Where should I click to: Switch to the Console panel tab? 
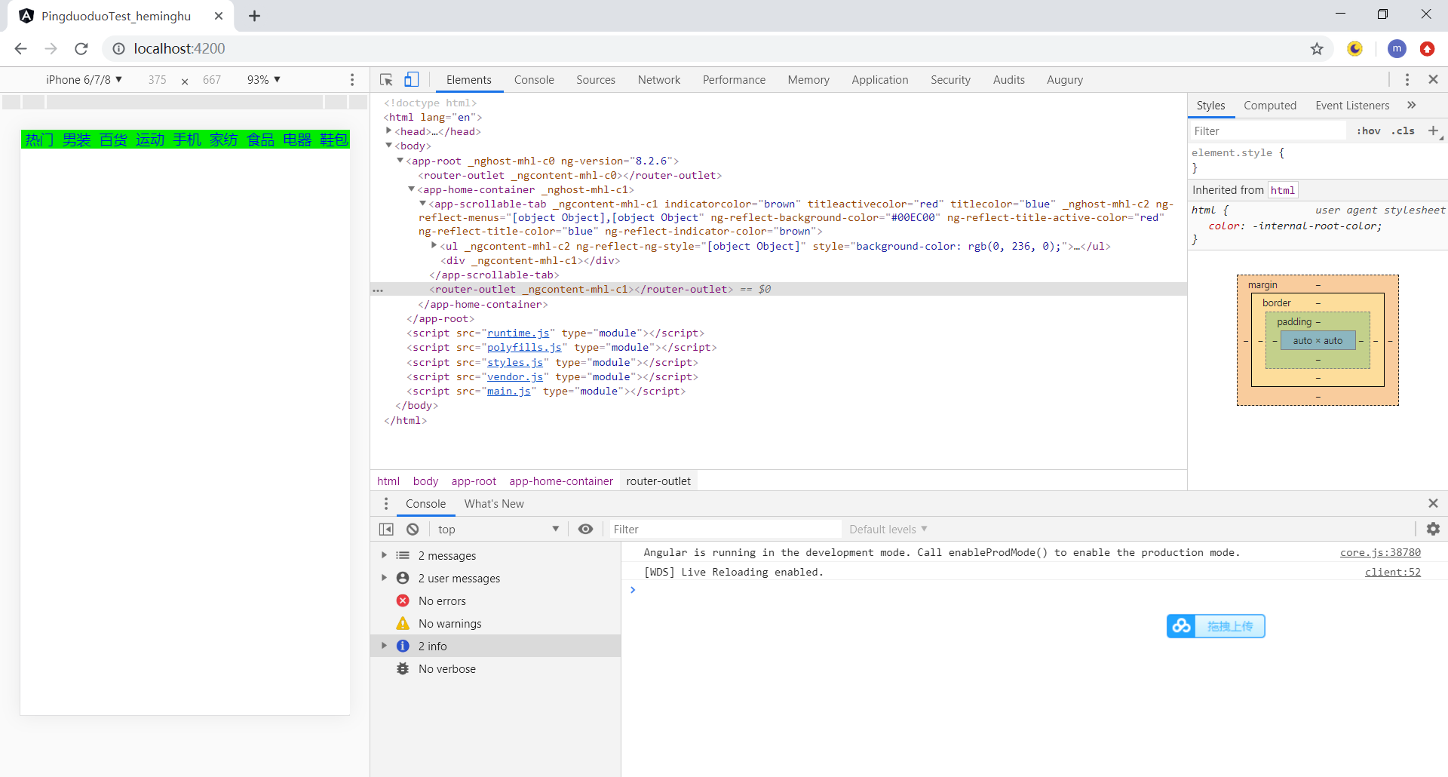534,80
